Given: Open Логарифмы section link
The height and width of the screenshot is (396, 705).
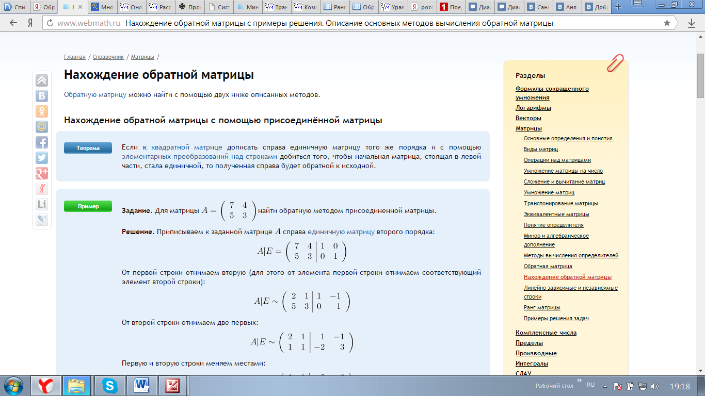Looking at the screenshot, I should (533, 108).
